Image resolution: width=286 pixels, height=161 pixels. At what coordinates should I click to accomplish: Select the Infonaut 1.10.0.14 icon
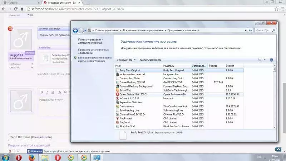118,98
